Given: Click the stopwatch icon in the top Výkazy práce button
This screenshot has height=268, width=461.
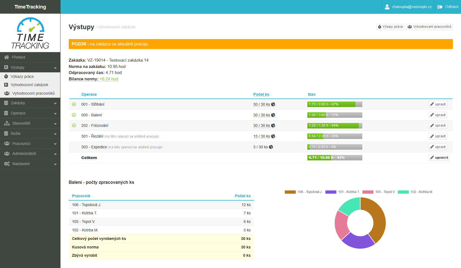Looking at the screenshot, I should 380,27.
